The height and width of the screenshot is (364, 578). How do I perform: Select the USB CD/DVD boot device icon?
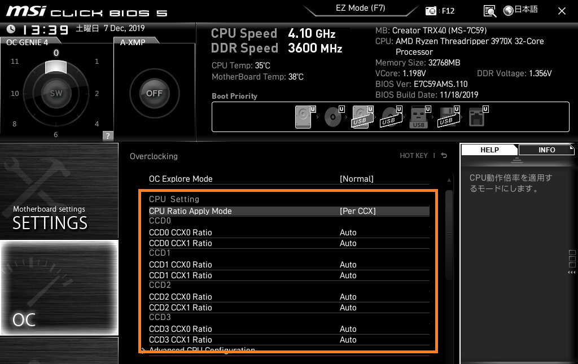[391, 117]
